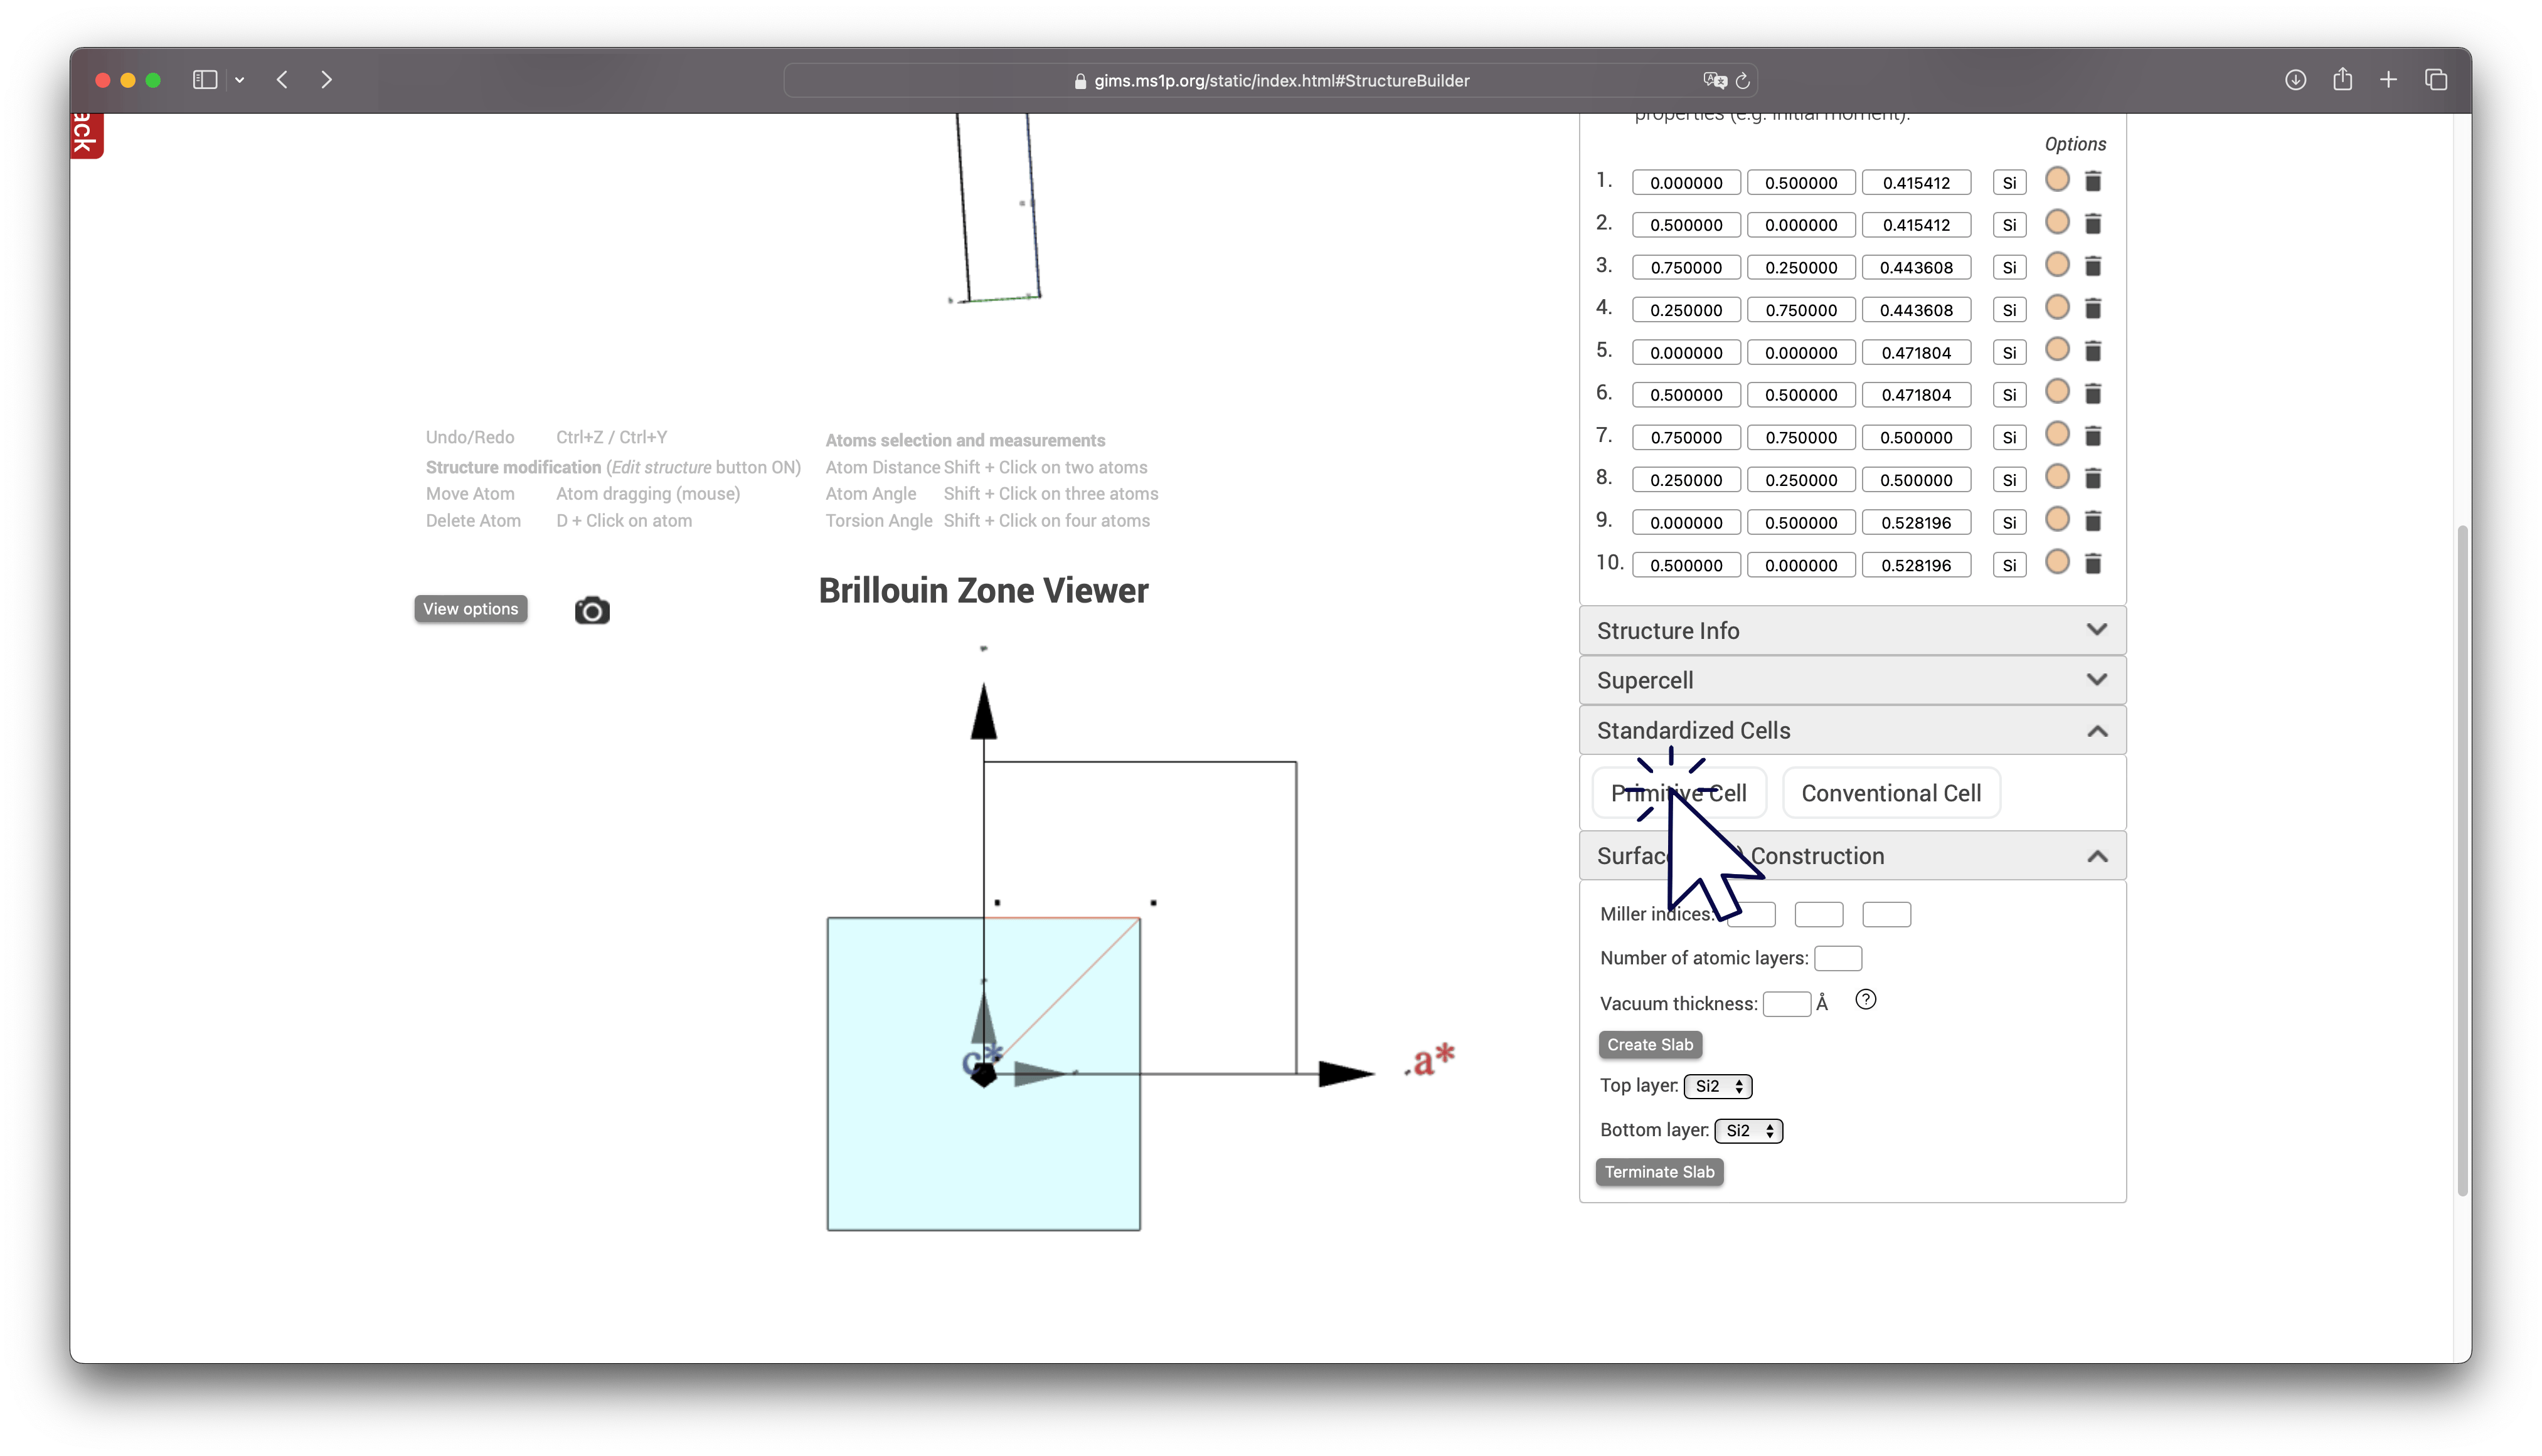Click color swatch of atom 5
The width and height of the screenshot is (2542, 1456).
(2057, 350)
